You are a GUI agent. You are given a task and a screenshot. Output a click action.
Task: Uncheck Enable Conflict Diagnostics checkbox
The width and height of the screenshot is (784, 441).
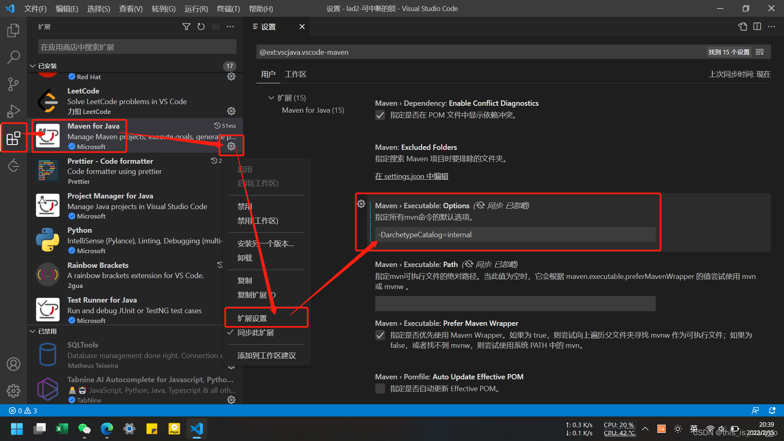[380, 115]
